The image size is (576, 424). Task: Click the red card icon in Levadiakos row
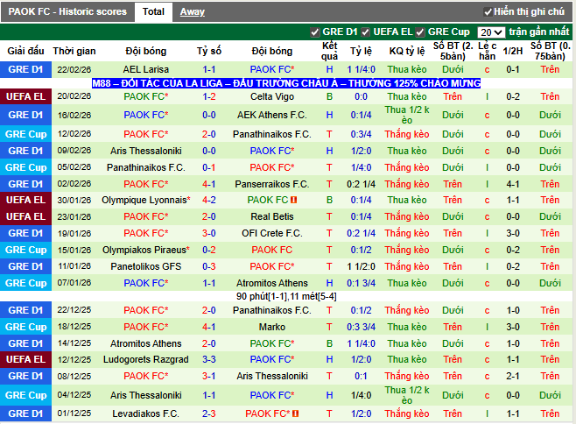[x=295, y=413]
